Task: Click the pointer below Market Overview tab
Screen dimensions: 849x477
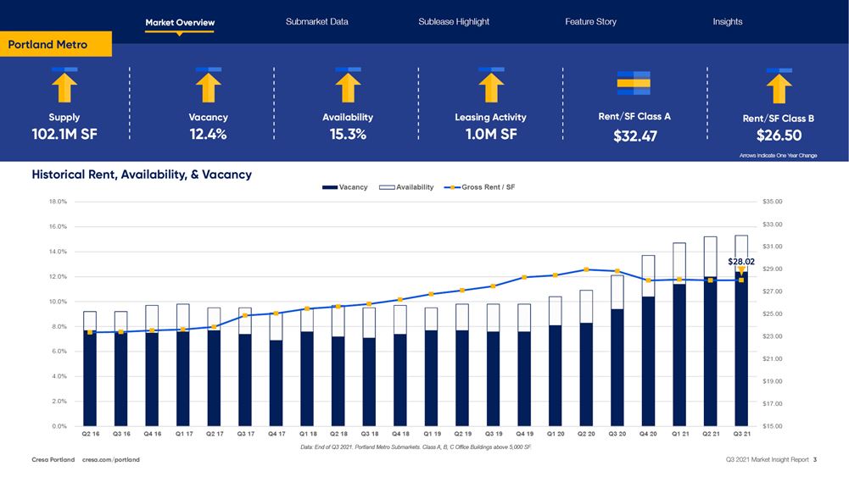Action: 179,35
